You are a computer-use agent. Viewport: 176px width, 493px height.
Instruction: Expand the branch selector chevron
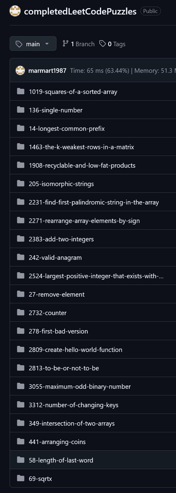tap(47, 43)
